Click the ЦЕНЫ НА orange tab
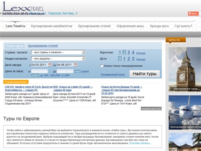The width and height of the screenshot is (201, 151). click(x=176, y=40)
